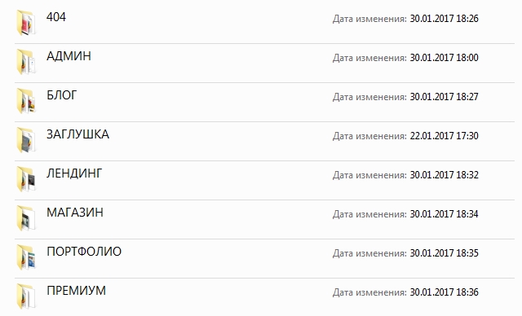Select the БЛОГ folder icon
Screen dimensions: 522x316
[26, 101]
